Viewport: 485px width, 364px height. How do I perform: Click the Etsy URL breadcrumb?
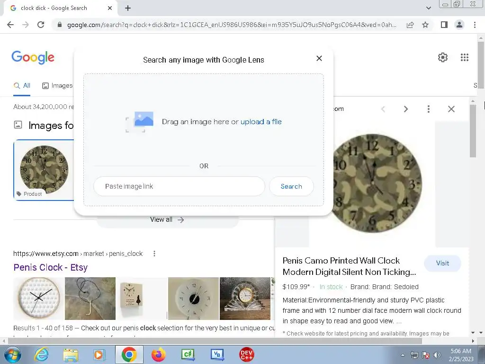pyautogui.click(x=78, y=254)
